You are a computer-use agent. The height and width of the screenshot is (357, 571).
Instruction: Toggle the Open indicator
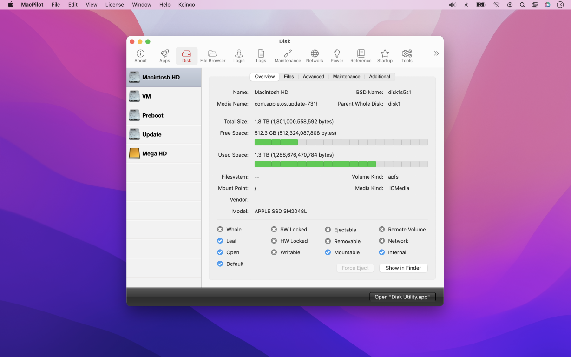click(x=220, y=252)
